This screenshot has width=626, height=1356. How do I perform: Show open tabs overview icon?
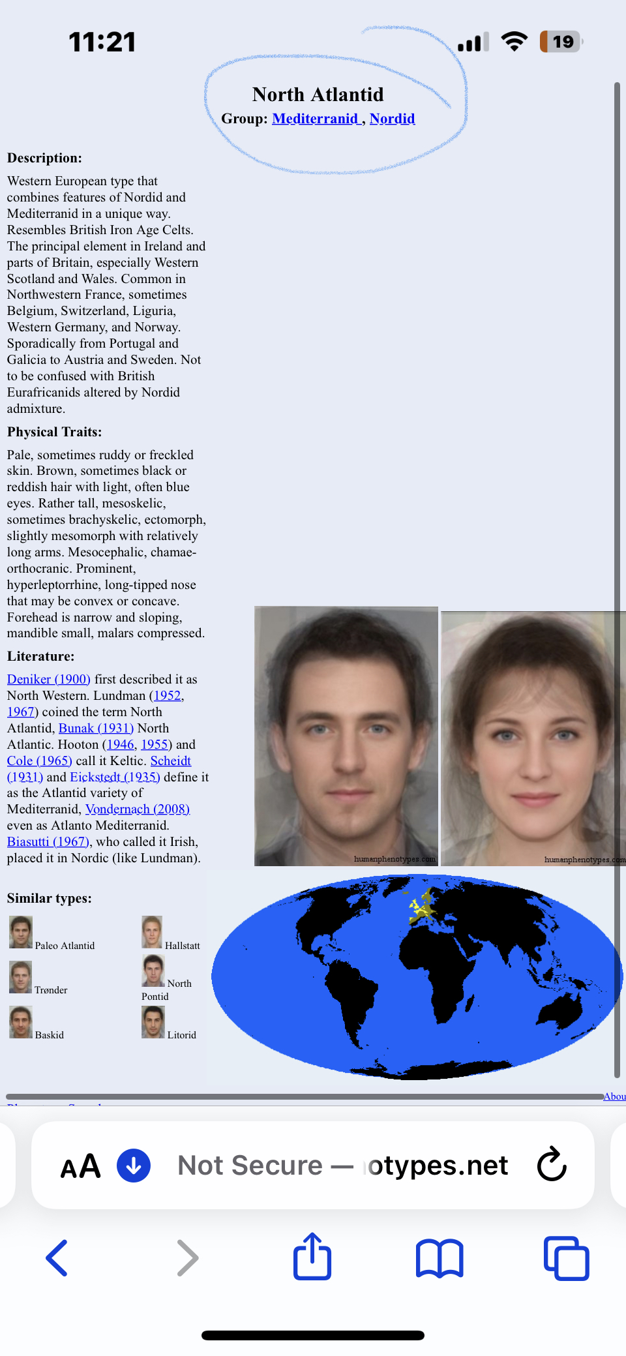[566, 1258]
